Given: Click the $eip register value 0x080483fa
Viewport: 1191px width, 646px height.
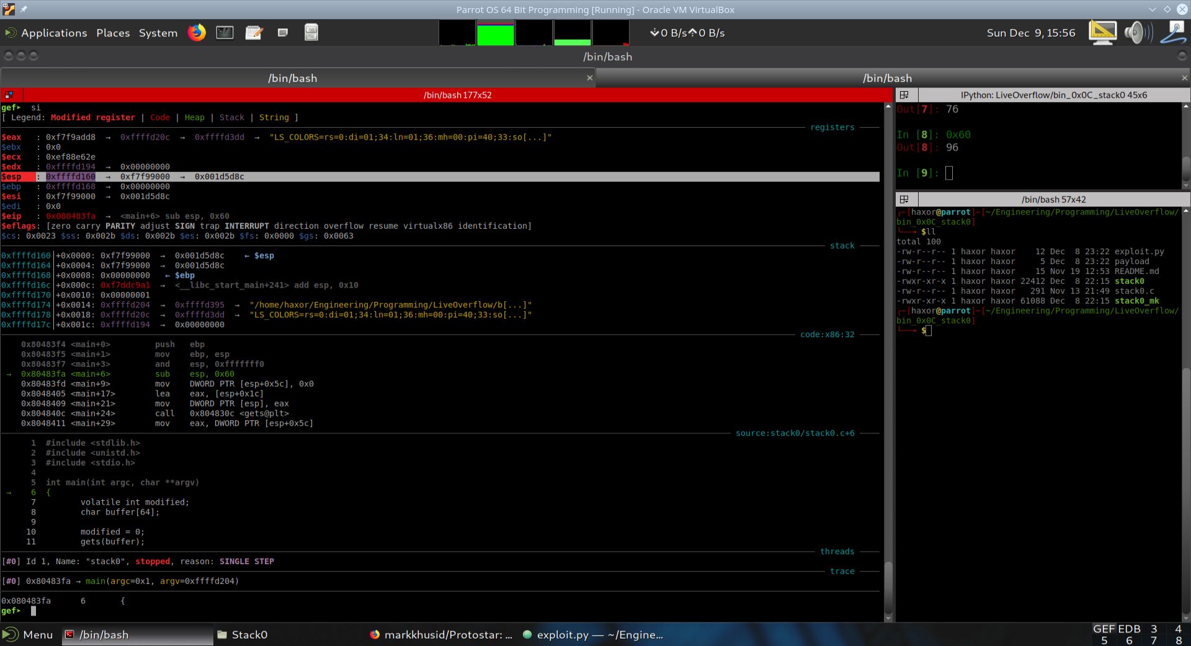Looking at the screenshot, I should (x=71, y=216).
